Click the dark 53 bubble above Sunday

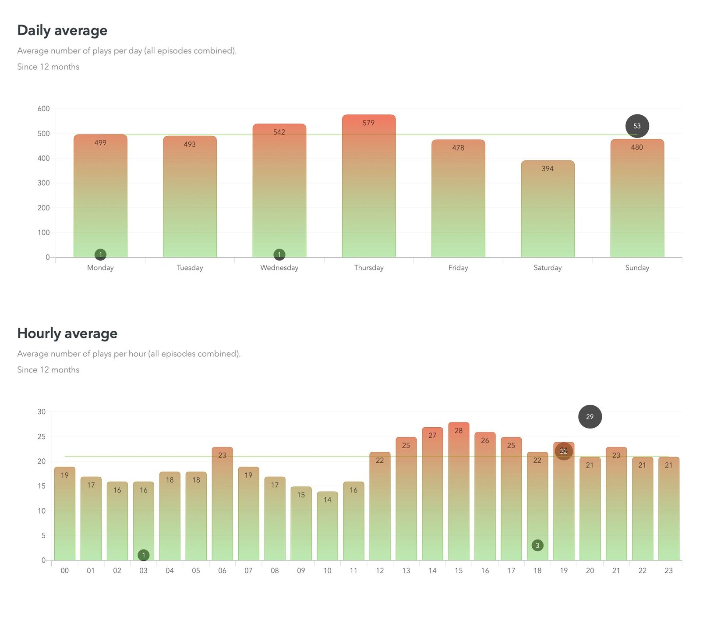pos(637,126)
